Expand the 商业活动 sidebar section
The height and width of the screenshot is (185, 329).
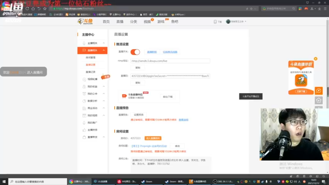click(104, 108)
